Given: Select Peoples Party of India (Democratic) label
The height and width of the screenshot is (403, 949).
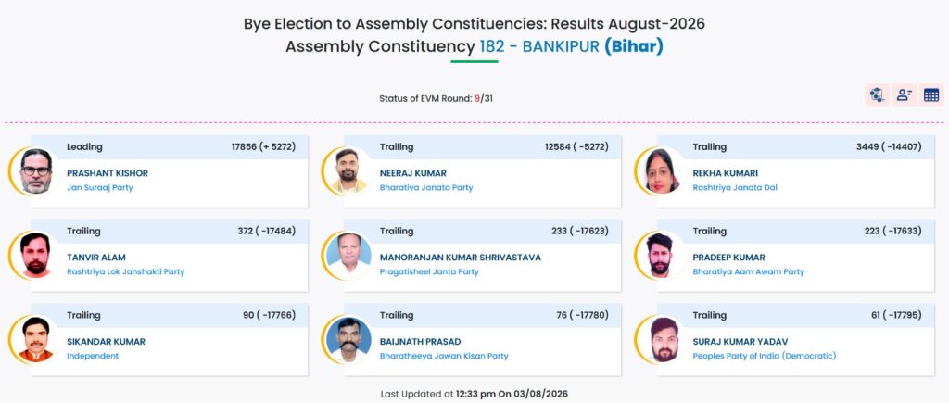Looking at the screenshot, I should [x=765, y=356].
